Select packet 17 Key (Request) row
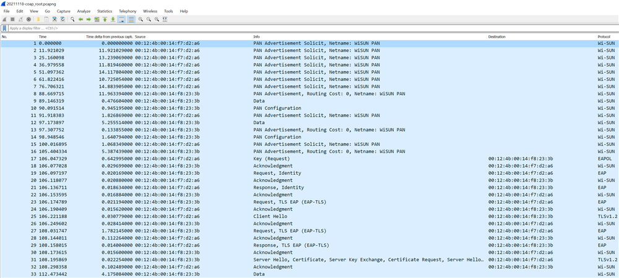Viewport: 619px width, 278px height. tap(309, 158)
